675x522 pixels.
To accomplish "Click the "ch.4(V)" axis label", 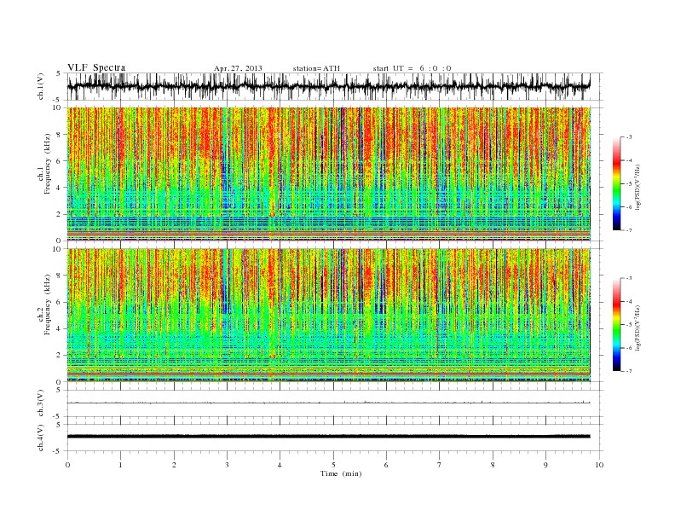I will tap(41, 438).
